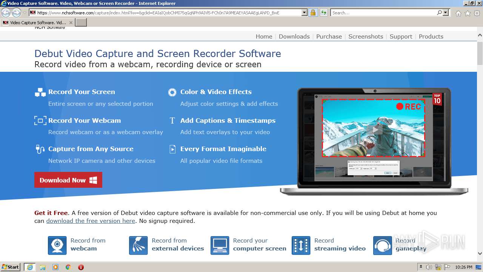Click the Search input box
Viewport: 483px width, 272px height.
point(383,12)
